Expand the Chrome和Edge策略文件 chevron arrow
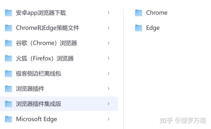The height and width of the screenshot is (129, 211). click(x=108, y=28)
